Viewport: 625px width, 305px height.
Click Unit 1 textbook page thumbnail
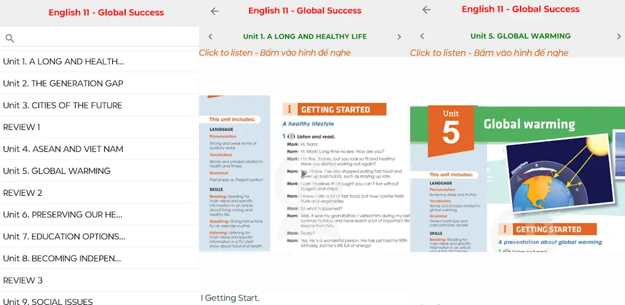[x=305, y=173]
